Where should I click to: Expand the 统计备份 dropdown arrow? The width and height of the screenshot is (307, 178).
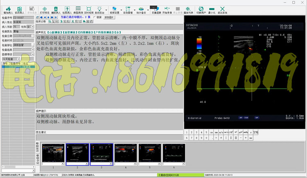148,10
